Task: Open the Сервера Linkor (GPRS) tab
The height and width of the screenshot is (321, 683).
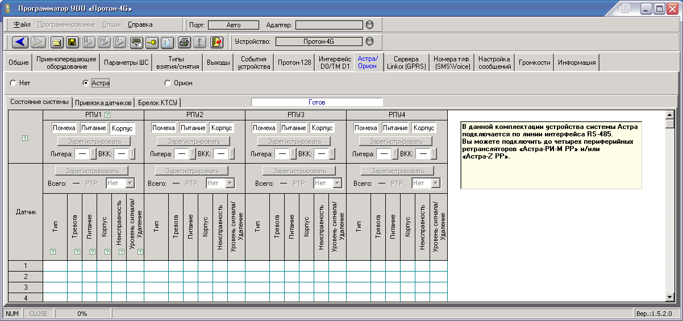Action: pos(406,62)
